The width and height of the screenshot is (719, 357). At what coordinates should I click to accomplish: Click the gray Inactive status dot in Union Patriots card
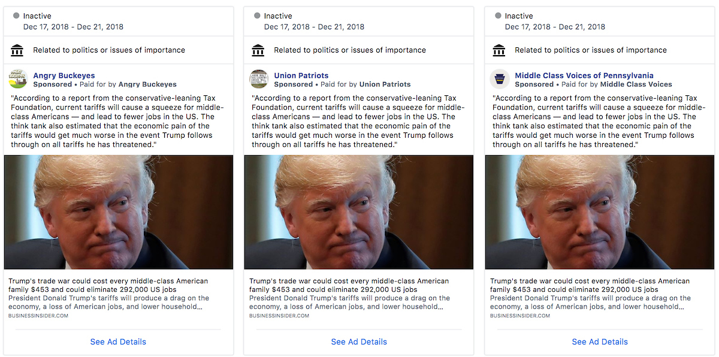click(257, 16)
